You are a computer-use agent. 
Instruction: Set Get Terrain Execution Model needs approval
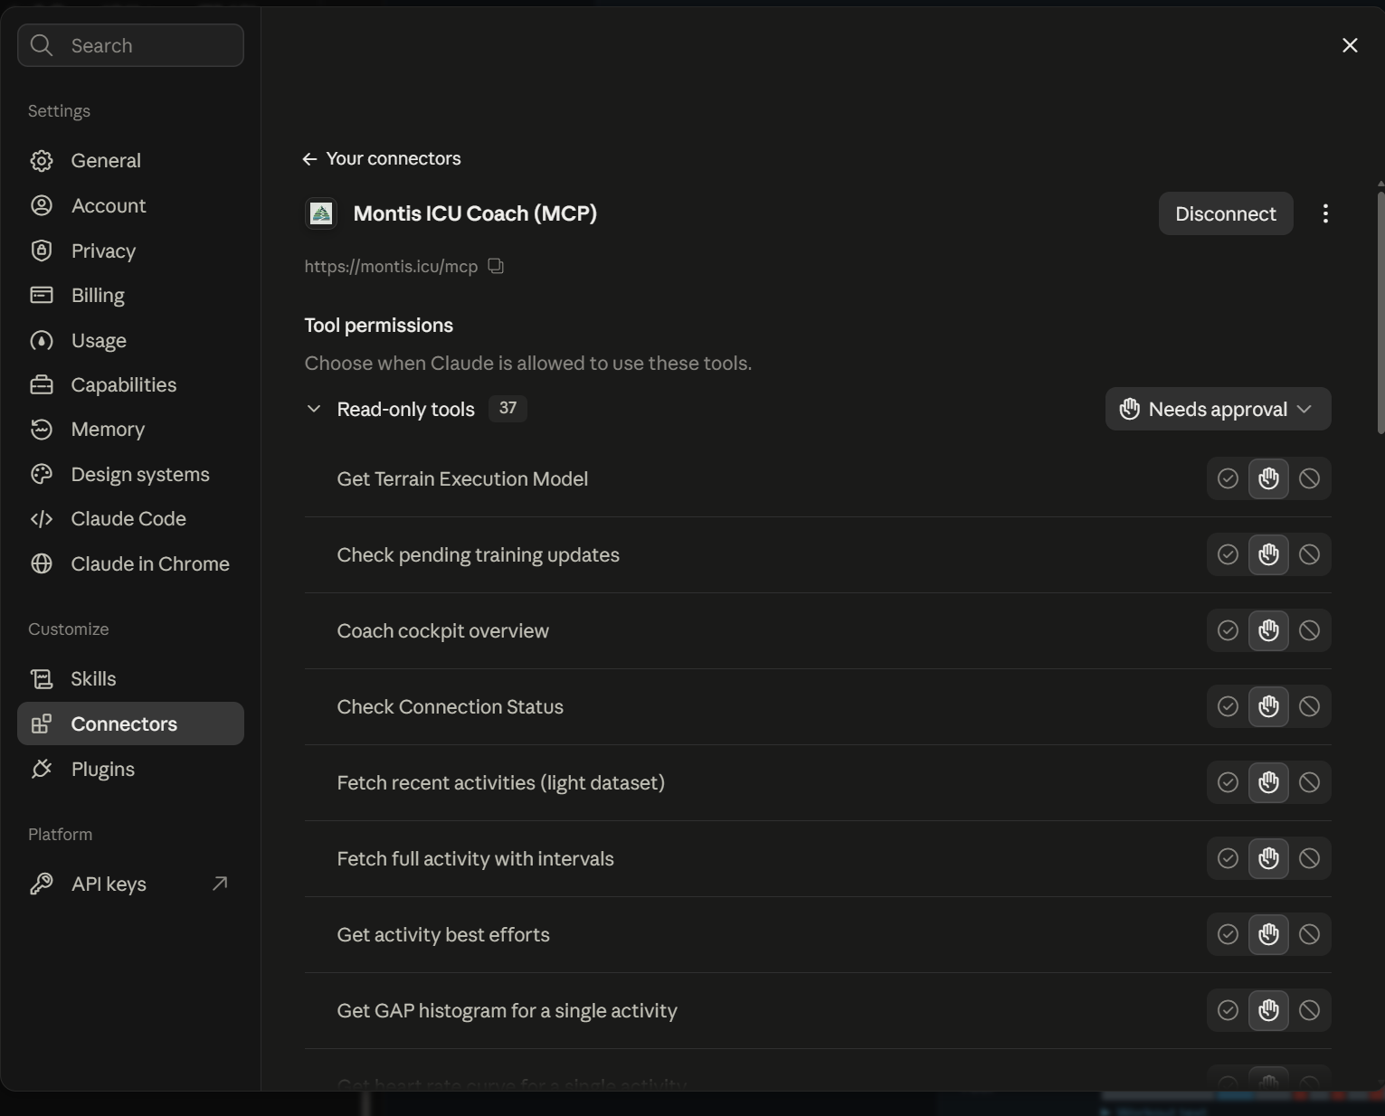point(1268,478)
